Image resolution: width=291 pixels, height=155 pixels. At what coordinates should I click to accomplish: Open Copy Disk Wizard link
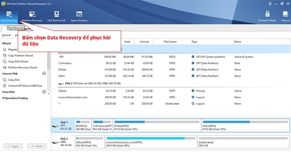coord(18,61)
